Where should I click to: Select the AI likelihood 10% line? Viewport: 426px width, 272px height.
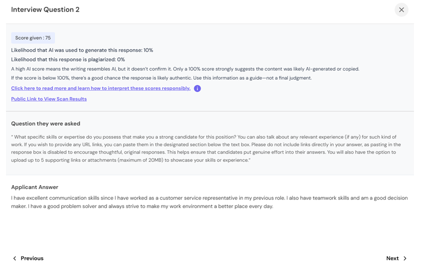(x=82, y=50)
